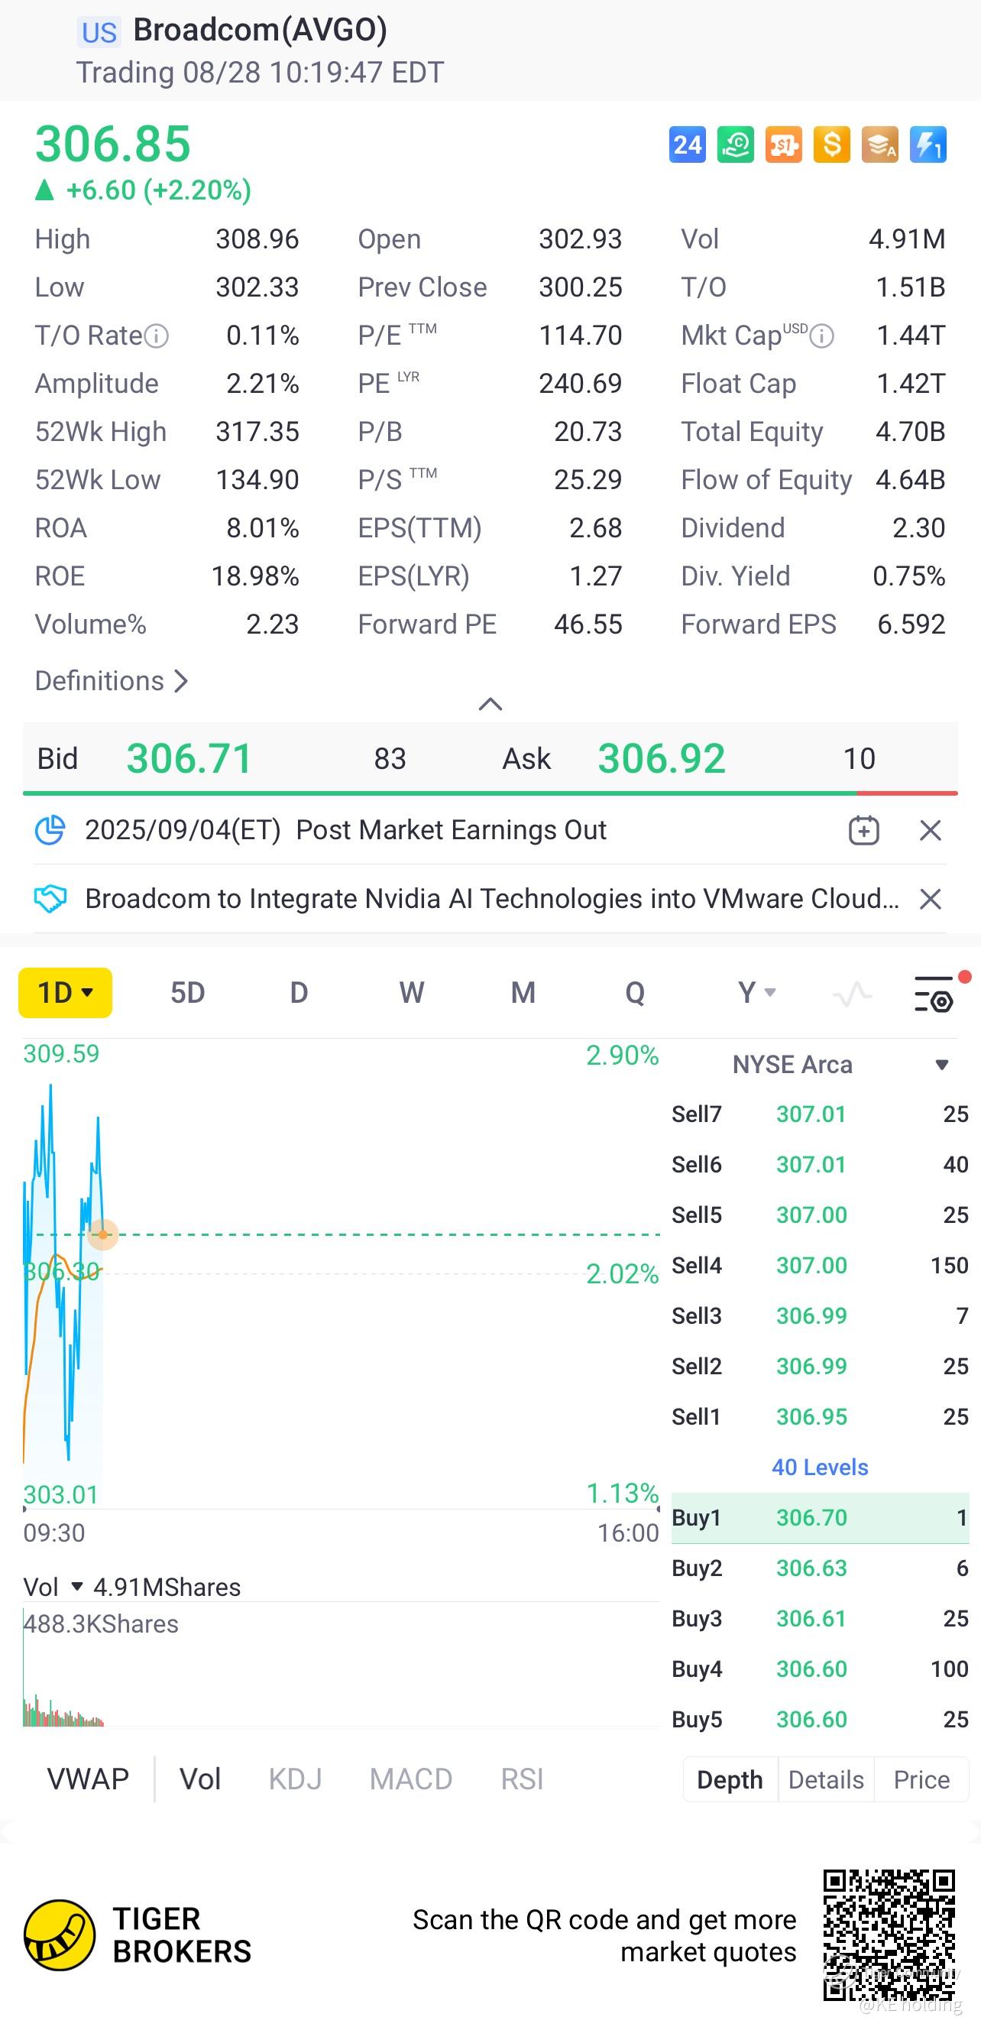Toggle the VWAP indicator
Viewport: 981px width, 2027px height.
(x=88, y=1779)
